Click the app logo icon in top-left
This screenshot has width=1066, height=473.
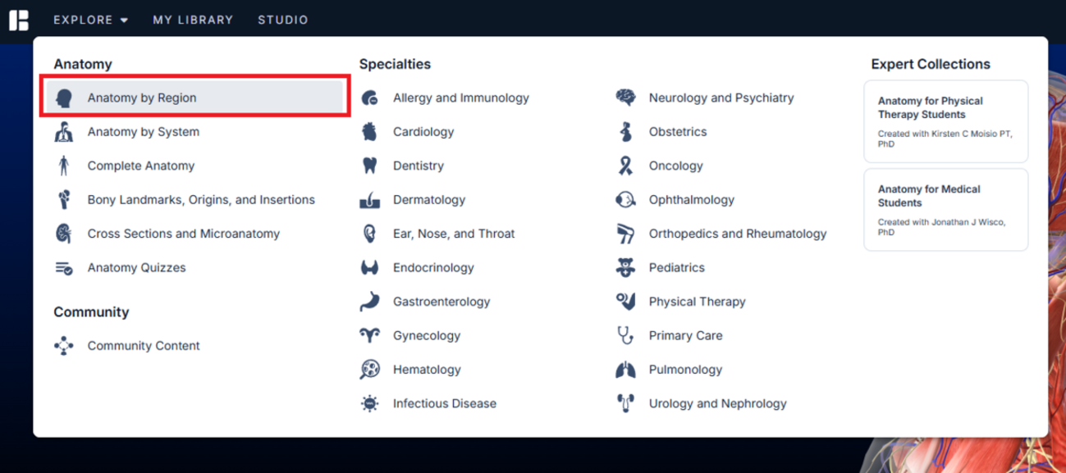(18, 20)
